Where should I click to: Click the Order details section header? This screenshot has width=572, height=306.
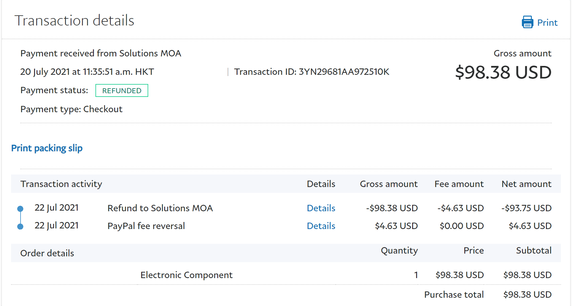[47, 253]
